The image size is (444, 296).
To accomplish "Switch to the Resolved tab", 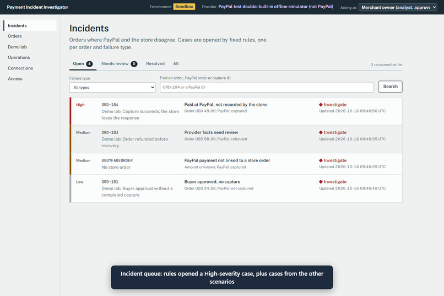I will pos(155,63).
